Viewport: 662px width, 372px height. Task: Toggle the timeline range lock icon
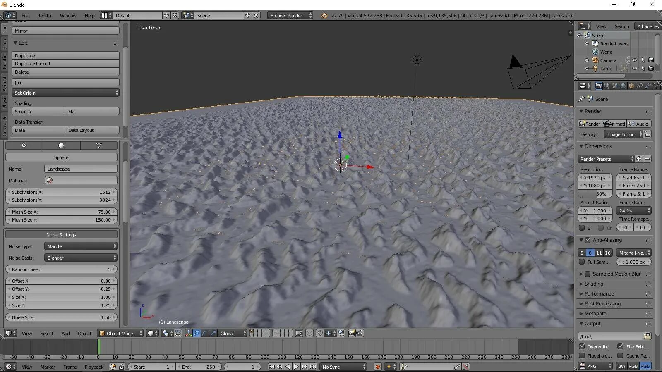(121, 367)
